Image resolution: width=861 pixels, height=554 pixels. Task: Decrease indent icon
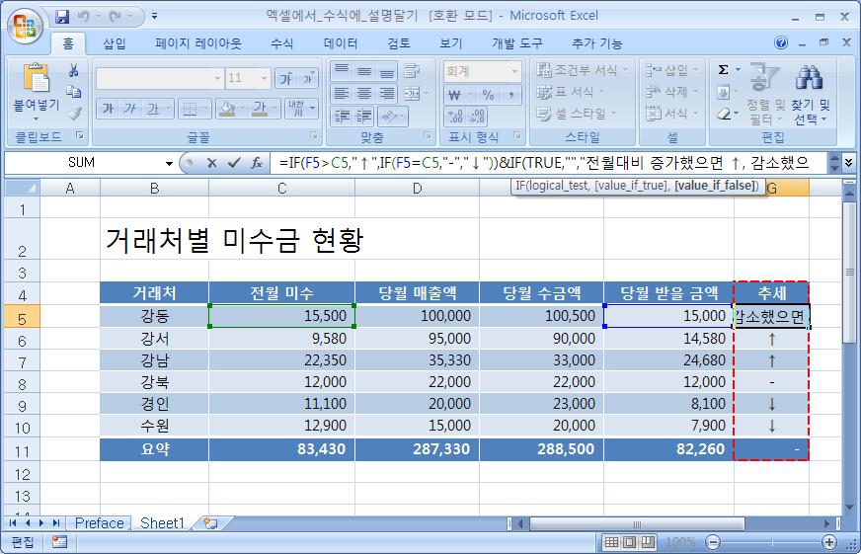point(342,116)
